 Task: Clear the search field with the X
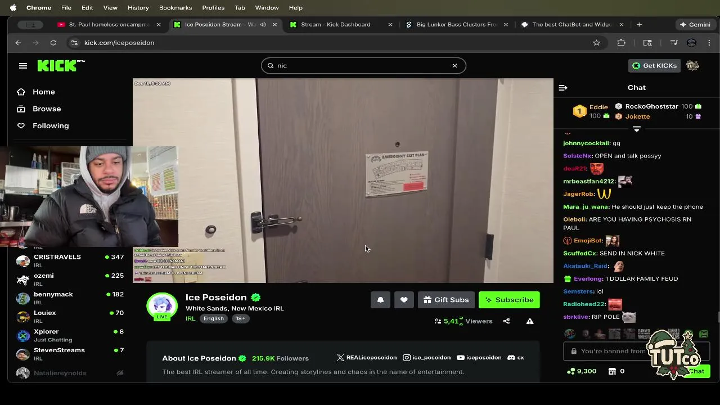(x=454, y=66)
